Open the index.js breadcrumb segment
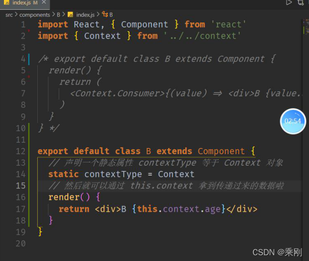This screenshot has width=309, height=261. pyautogui.click(x=85, y=15)
